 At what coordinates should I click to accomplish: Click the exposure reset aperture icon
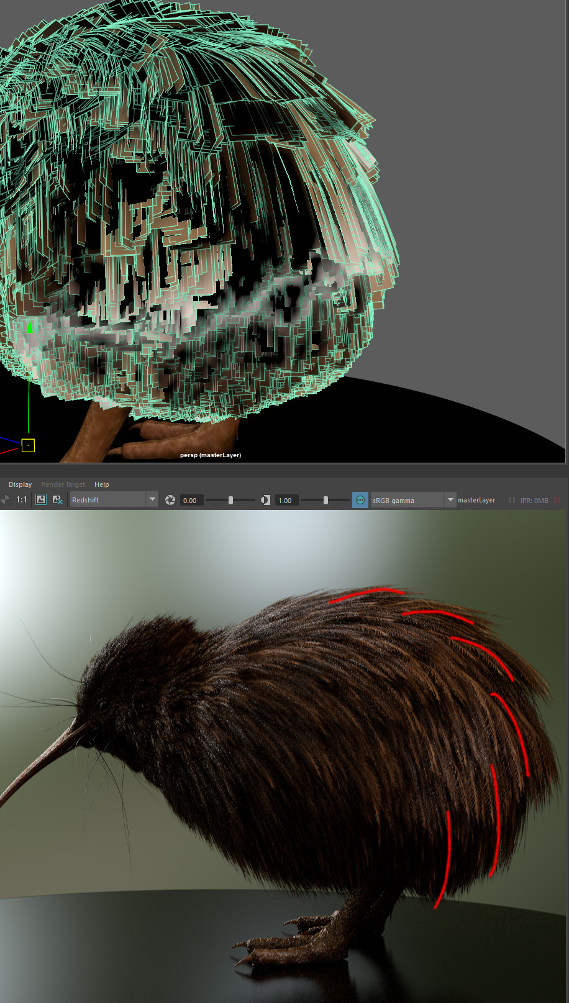coord(170,500)
